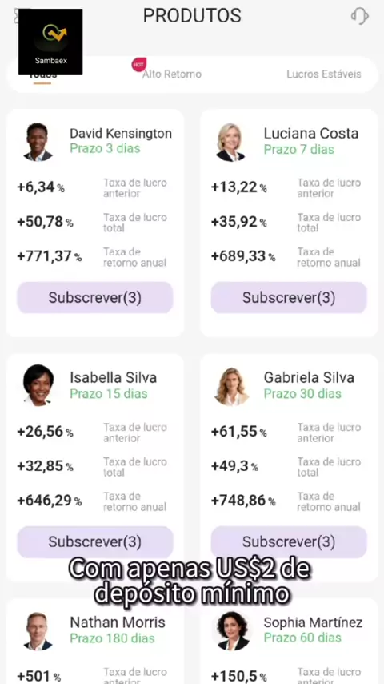Tap Isabella Silva's avatar
384x684 pixels.
(38, 385)
